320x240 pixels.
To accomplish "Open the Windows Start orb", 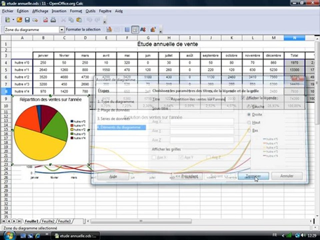I will (x=9, y=236).
